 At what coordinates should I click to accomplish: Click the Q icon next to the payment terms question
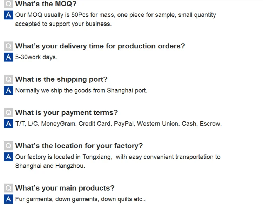[x=8, y=113]
